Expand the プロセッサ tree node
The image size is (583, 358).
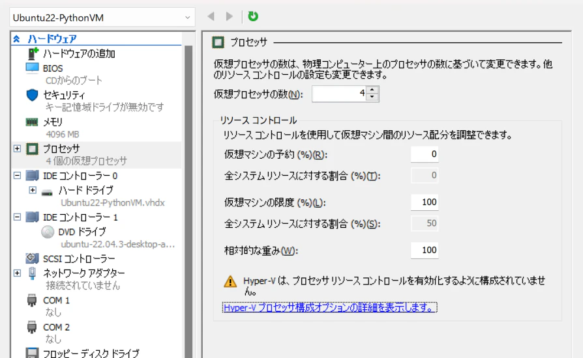pyautogui.click(x=17, y=148)
